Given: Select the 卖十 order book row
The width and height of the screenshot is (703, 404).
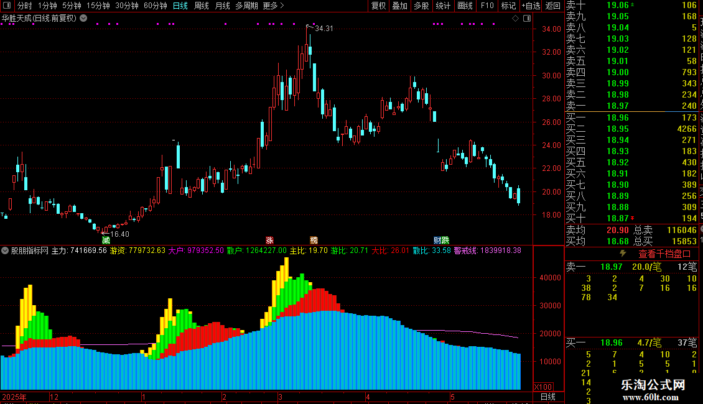Looking at the screenshot, I should [631, 5].
